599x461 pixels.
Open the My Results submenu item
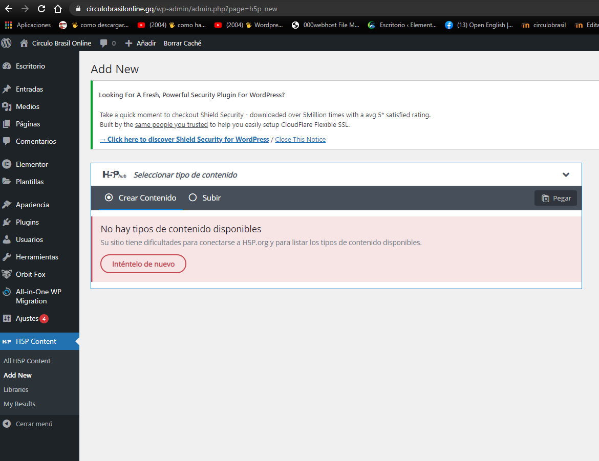(19, 404)
